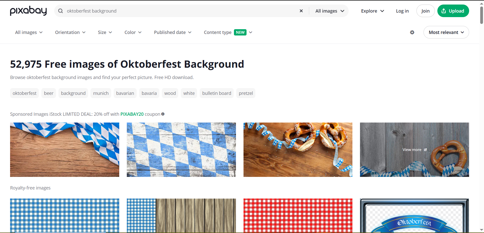Open the All images media selector in search bar
This screenshot has height=233, width=484.
point(329,11)
